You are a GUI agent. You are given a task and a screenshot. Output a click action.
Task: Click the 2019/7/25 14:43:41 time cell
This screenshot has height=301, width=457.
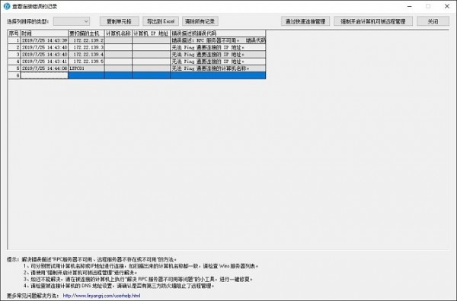coord(44,62)
